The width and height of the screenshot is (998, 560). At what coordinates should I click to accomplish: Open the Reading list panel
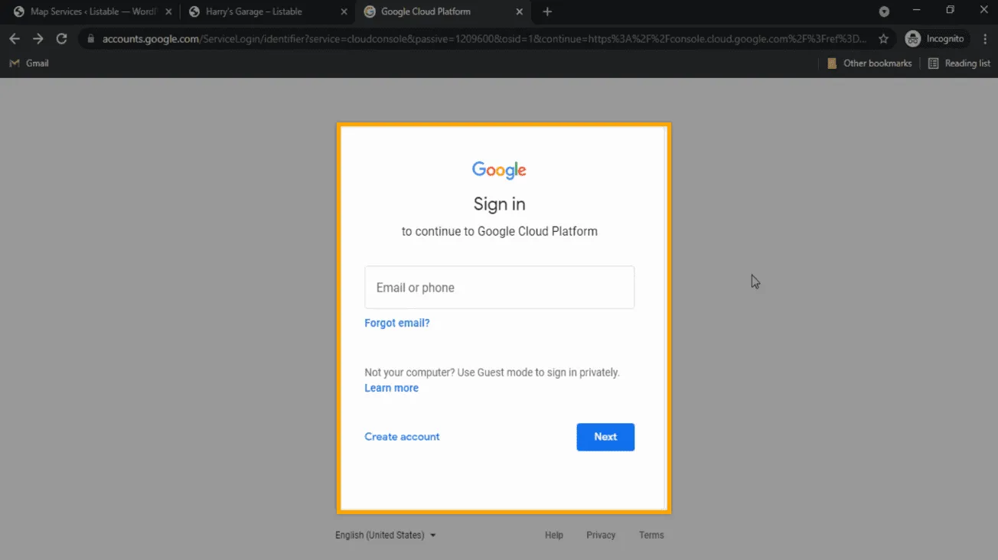tap(959, 63)
